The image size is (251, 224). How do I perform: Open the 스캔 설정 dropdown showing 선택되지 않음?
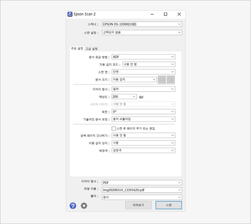(x=142, y=33)
